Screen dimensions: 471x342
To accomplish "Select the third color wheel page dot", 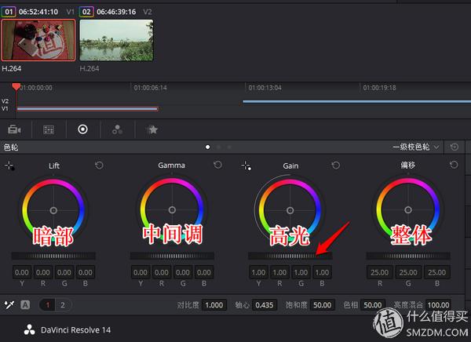I will (229, 147).
